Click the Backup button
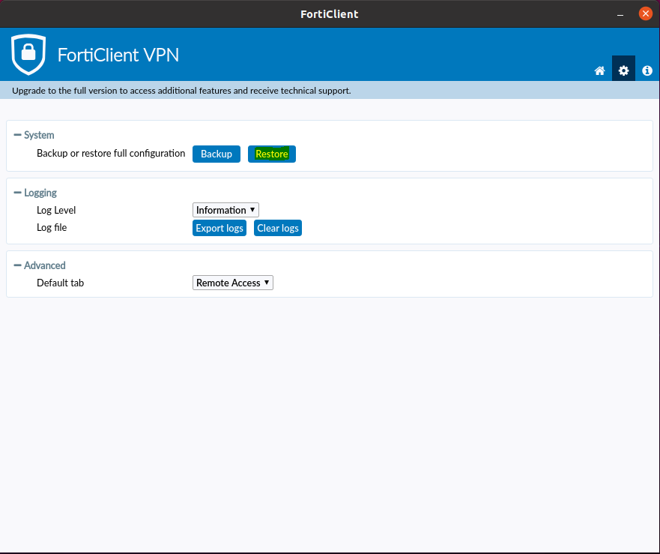This screenshot has height=554, width=660. [217, 154]
